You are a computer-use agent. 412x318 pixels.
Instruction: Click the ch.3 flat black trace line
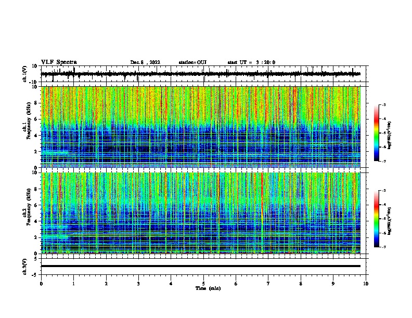pos(201,266)
